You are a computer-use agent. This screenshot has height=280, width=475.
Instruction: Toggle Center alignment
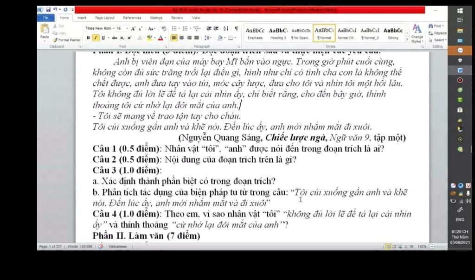[x=181, y=38]
